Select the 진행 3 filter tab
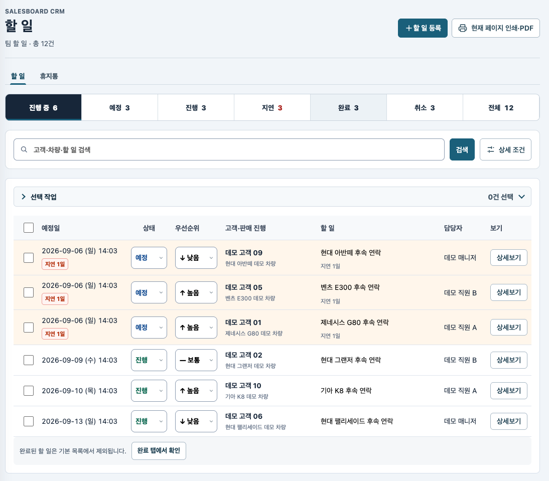This screenshot has width=549, height=481. click(x=196, y=107)
